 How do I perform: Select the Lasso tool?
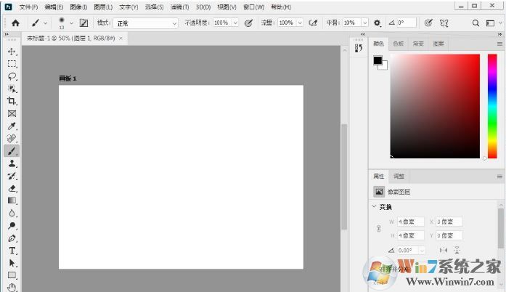12,76
